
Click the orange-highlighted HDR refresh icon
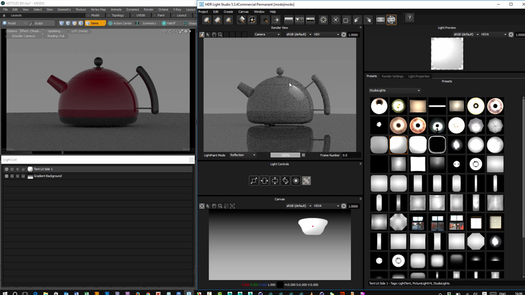(x=391, y=20)
